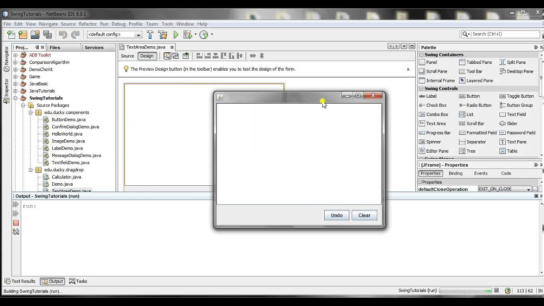Click the New Project toolbar icon

tap(23, 34)
